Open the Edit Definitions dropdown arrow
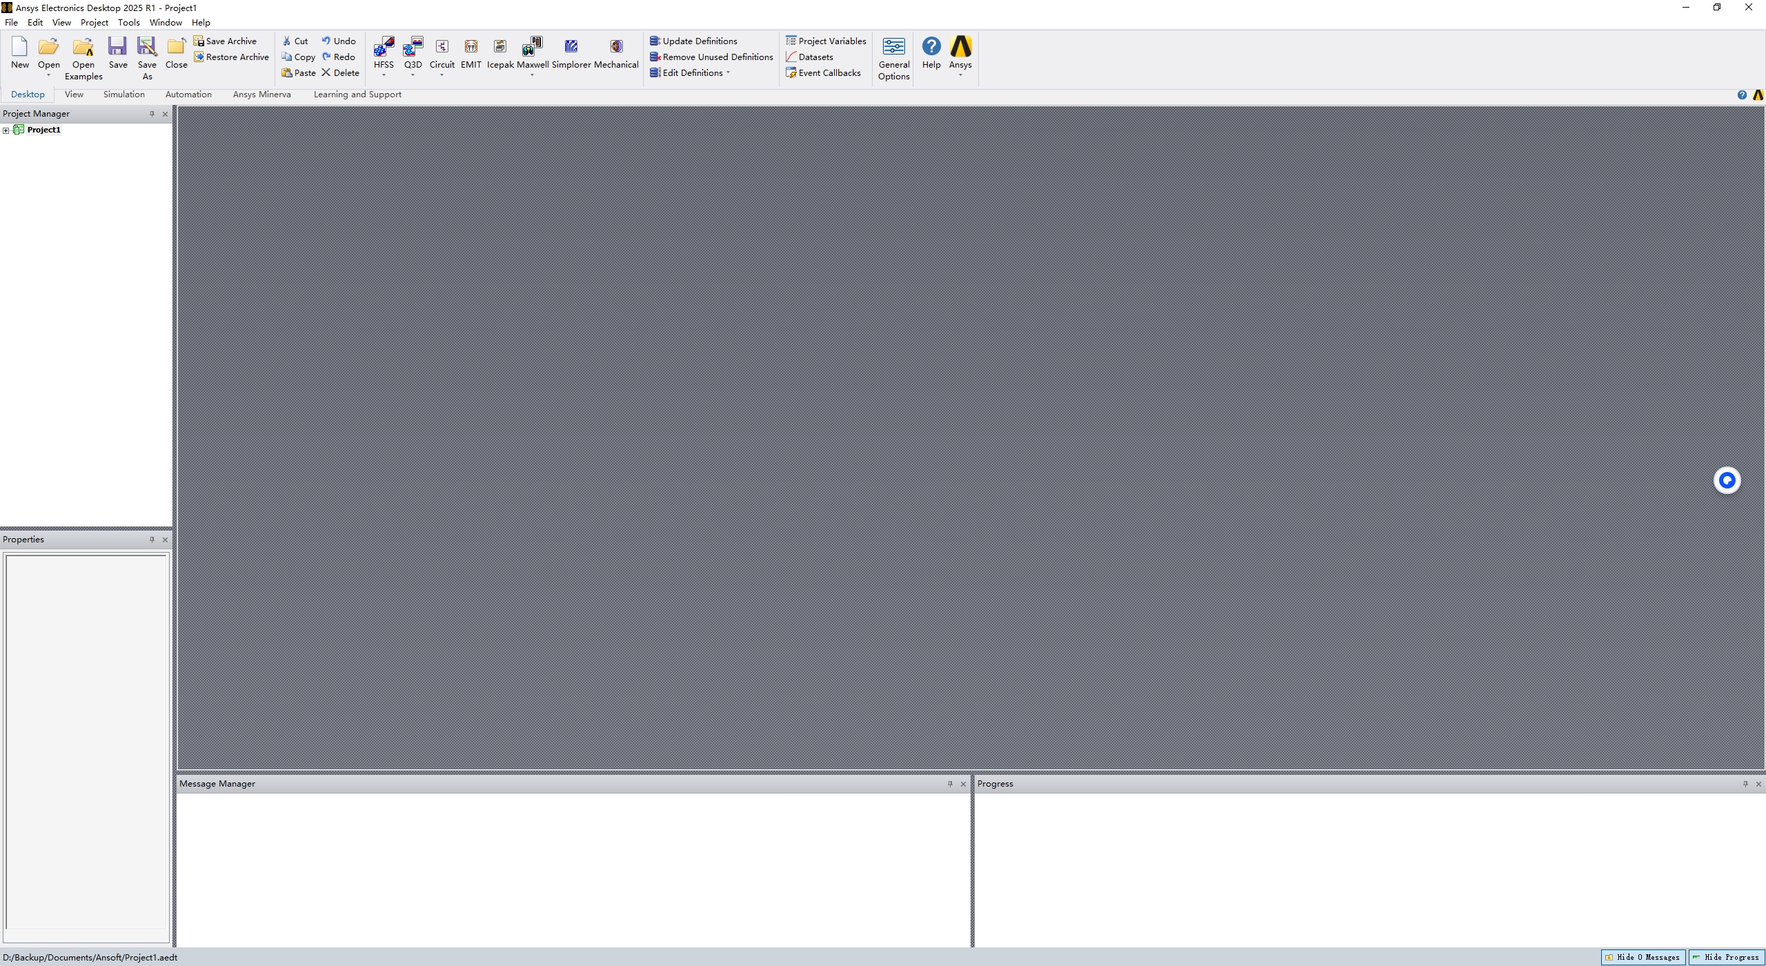This screenshot has height=966, width=1766. click(728, 72)
